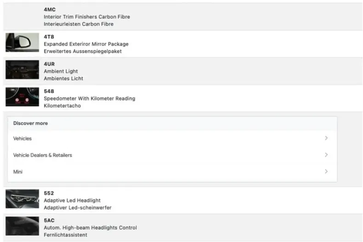The width and height of the screenshot is (363, 242).
Task: Select Expanded Exterior Mirror Package entry
Action: tap(86, 44)
